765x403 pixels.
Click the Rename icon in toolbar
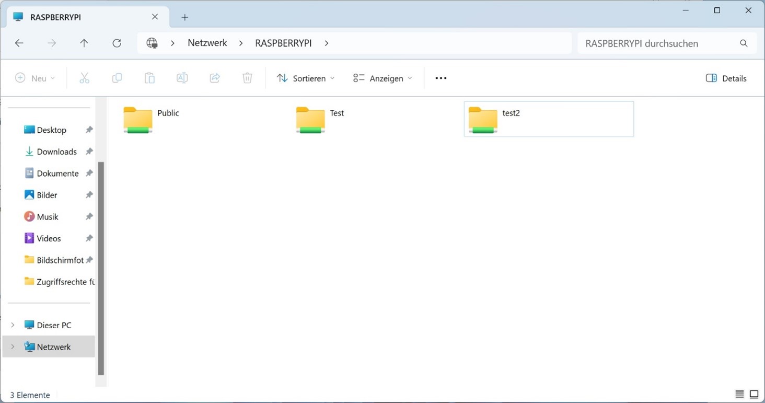click(x=182, y=78)
